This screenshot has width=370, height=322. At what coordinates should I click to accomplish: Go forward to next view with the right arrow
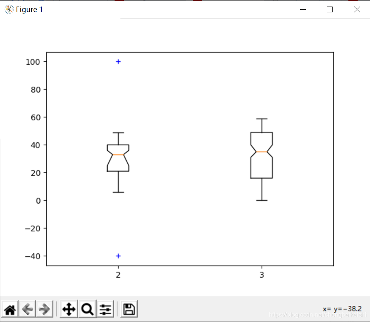[x=44, y=309]
